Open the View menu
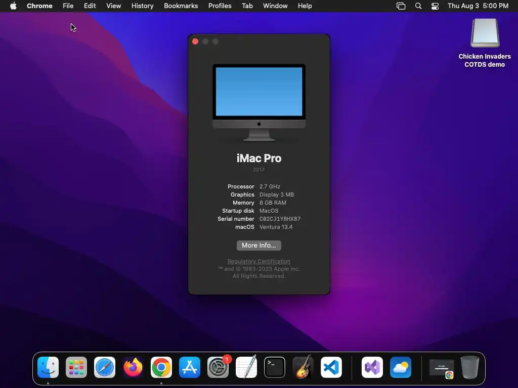 113,6
